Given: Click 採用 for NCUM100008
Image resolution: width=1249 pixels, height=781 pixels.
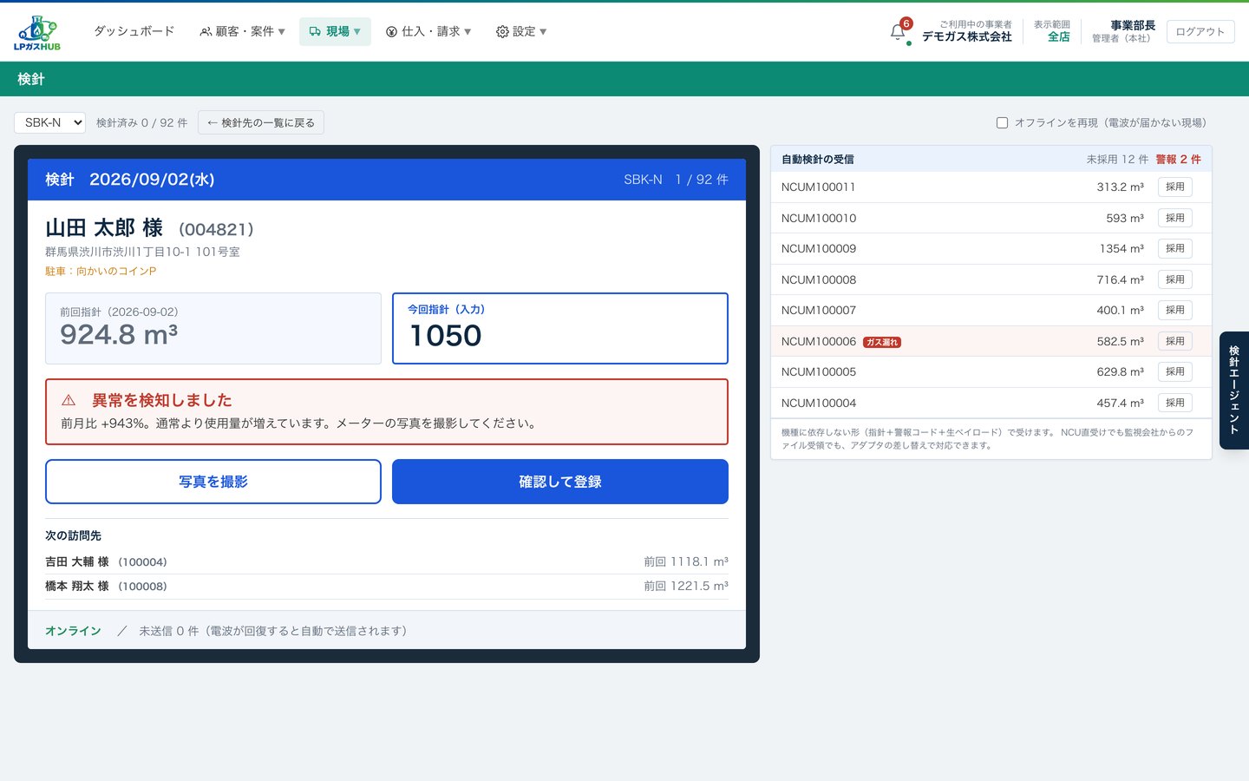Looking at the screenshot, I should pos(1175,279).
